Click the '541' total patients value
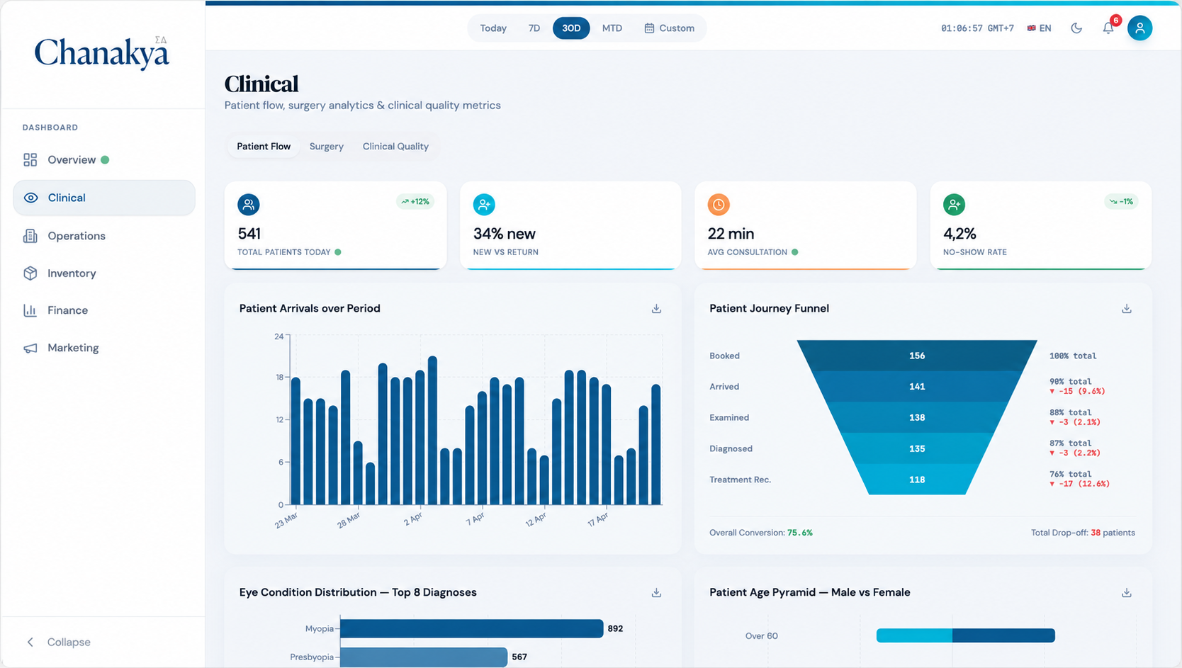The width and height of the screenshot is (1182, 668). click(x=249, y=234)
